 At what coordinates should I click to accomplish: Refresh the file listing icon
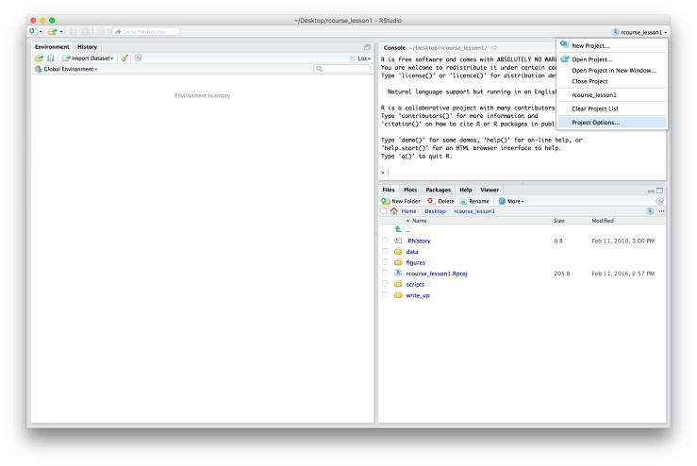[x=660, y=201]
